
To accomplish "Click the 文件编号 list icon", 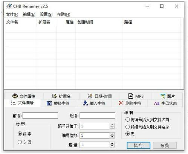I will pyautogui.click(x=13, y=103).
